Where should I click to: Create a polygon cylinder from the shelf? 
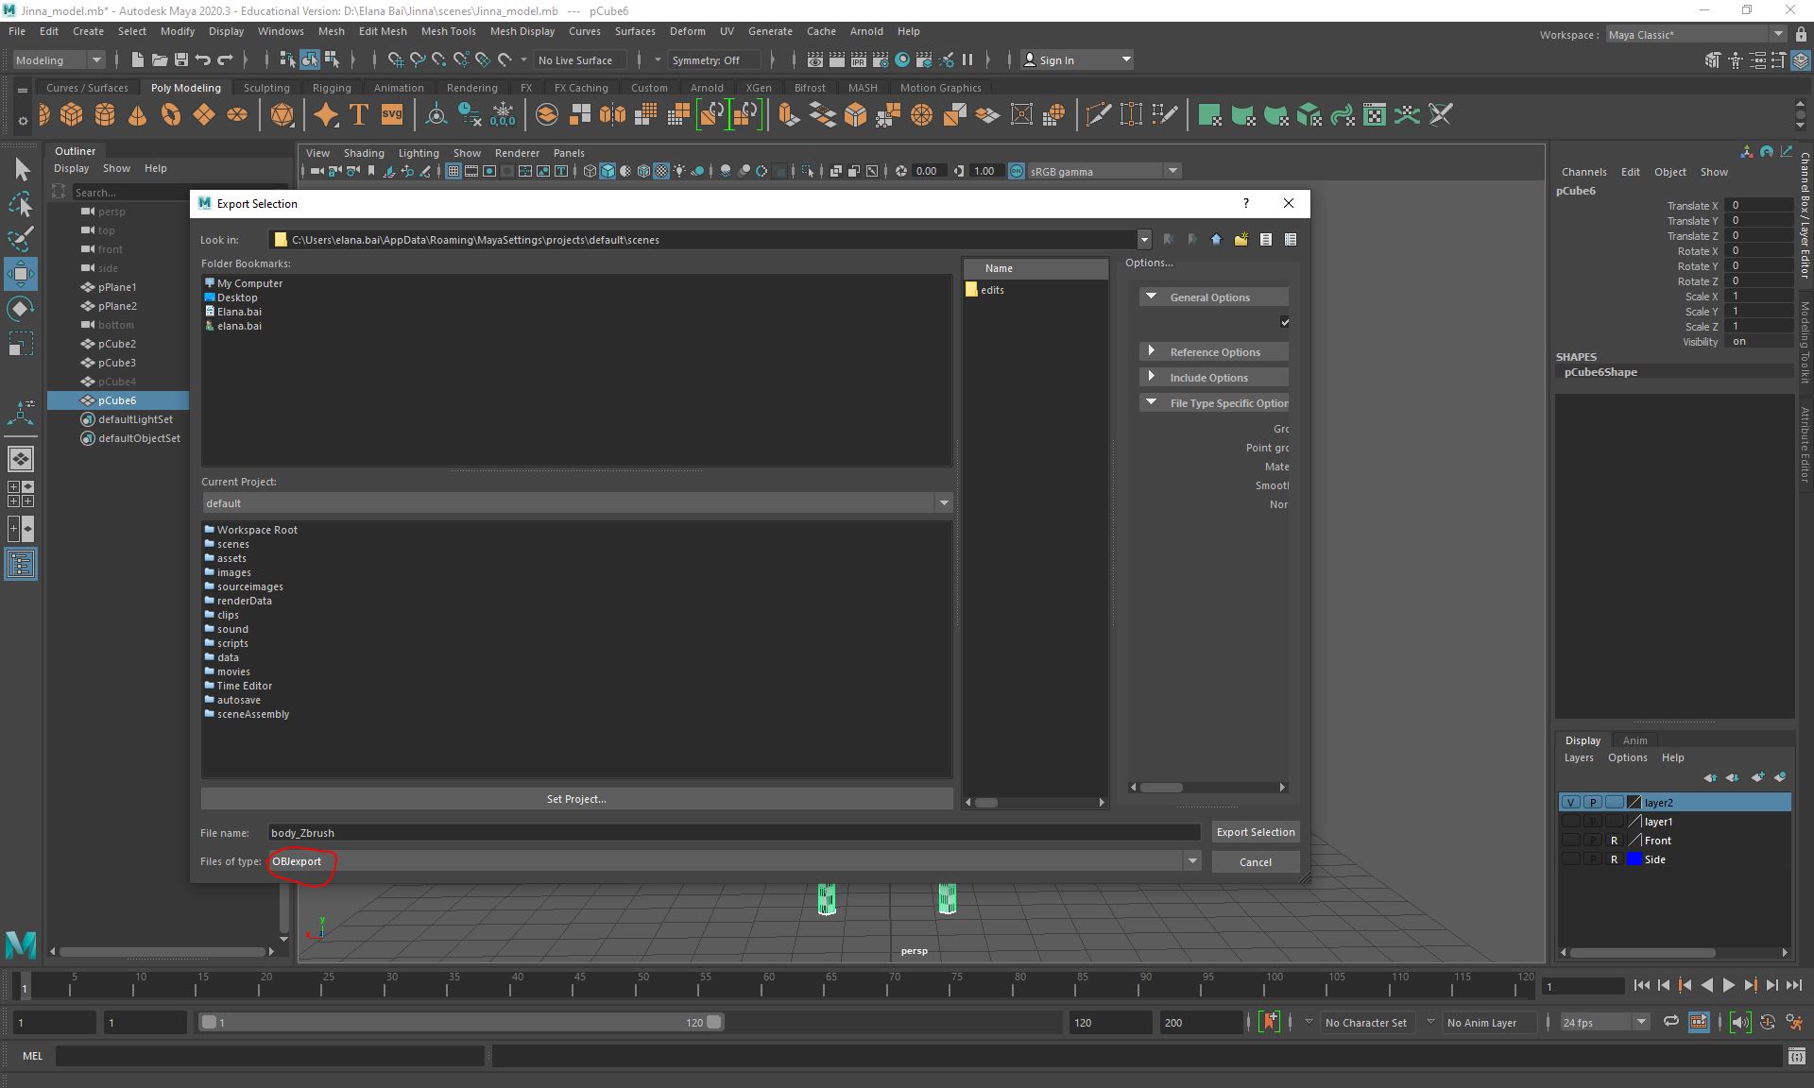104,114
